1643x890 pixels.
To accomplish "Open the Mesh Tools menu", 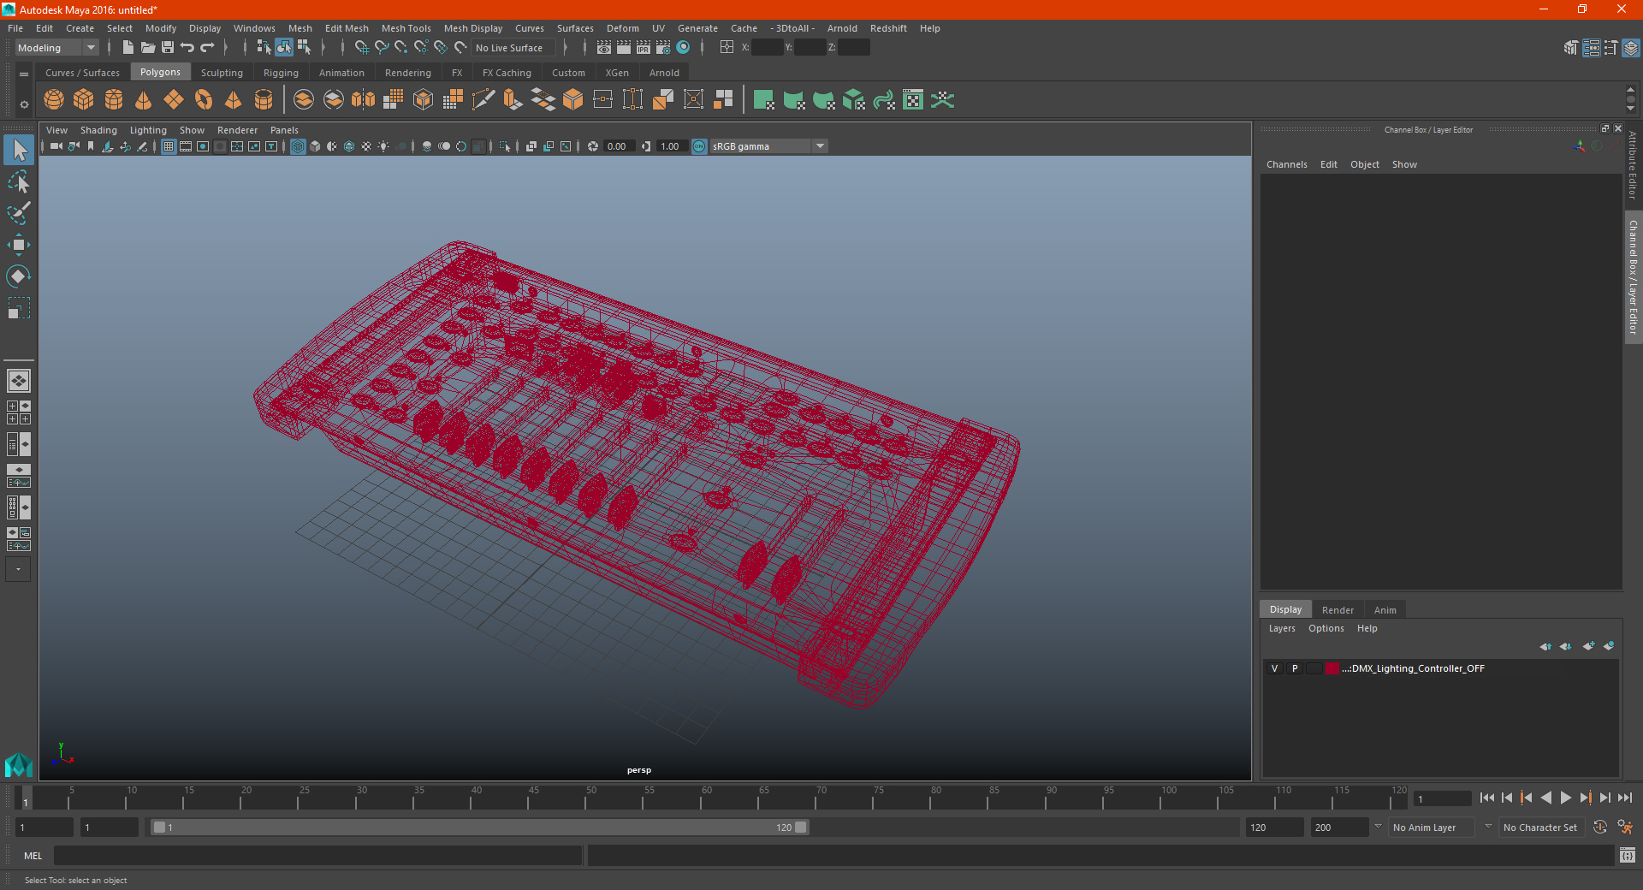I will (x=406, y=28).
